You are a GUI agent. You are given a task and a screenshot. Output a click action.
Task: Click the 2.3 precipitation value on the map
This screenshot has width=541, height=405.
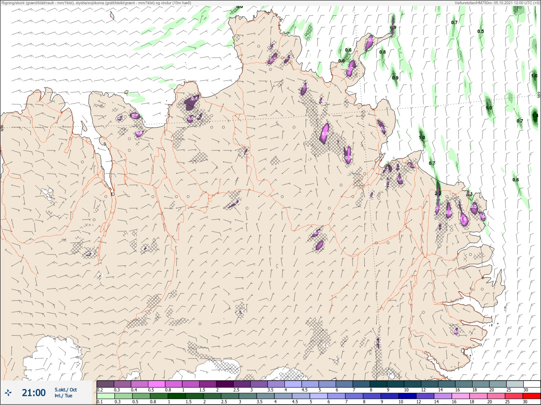pos(437,193)
